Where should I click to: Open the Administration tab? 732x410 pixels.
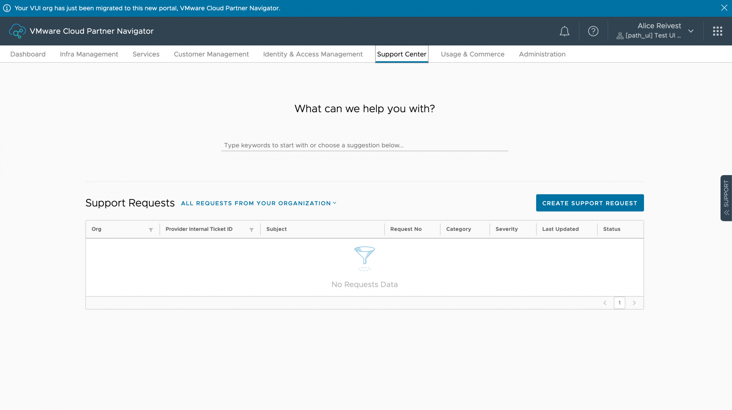(x=542, y=54)
